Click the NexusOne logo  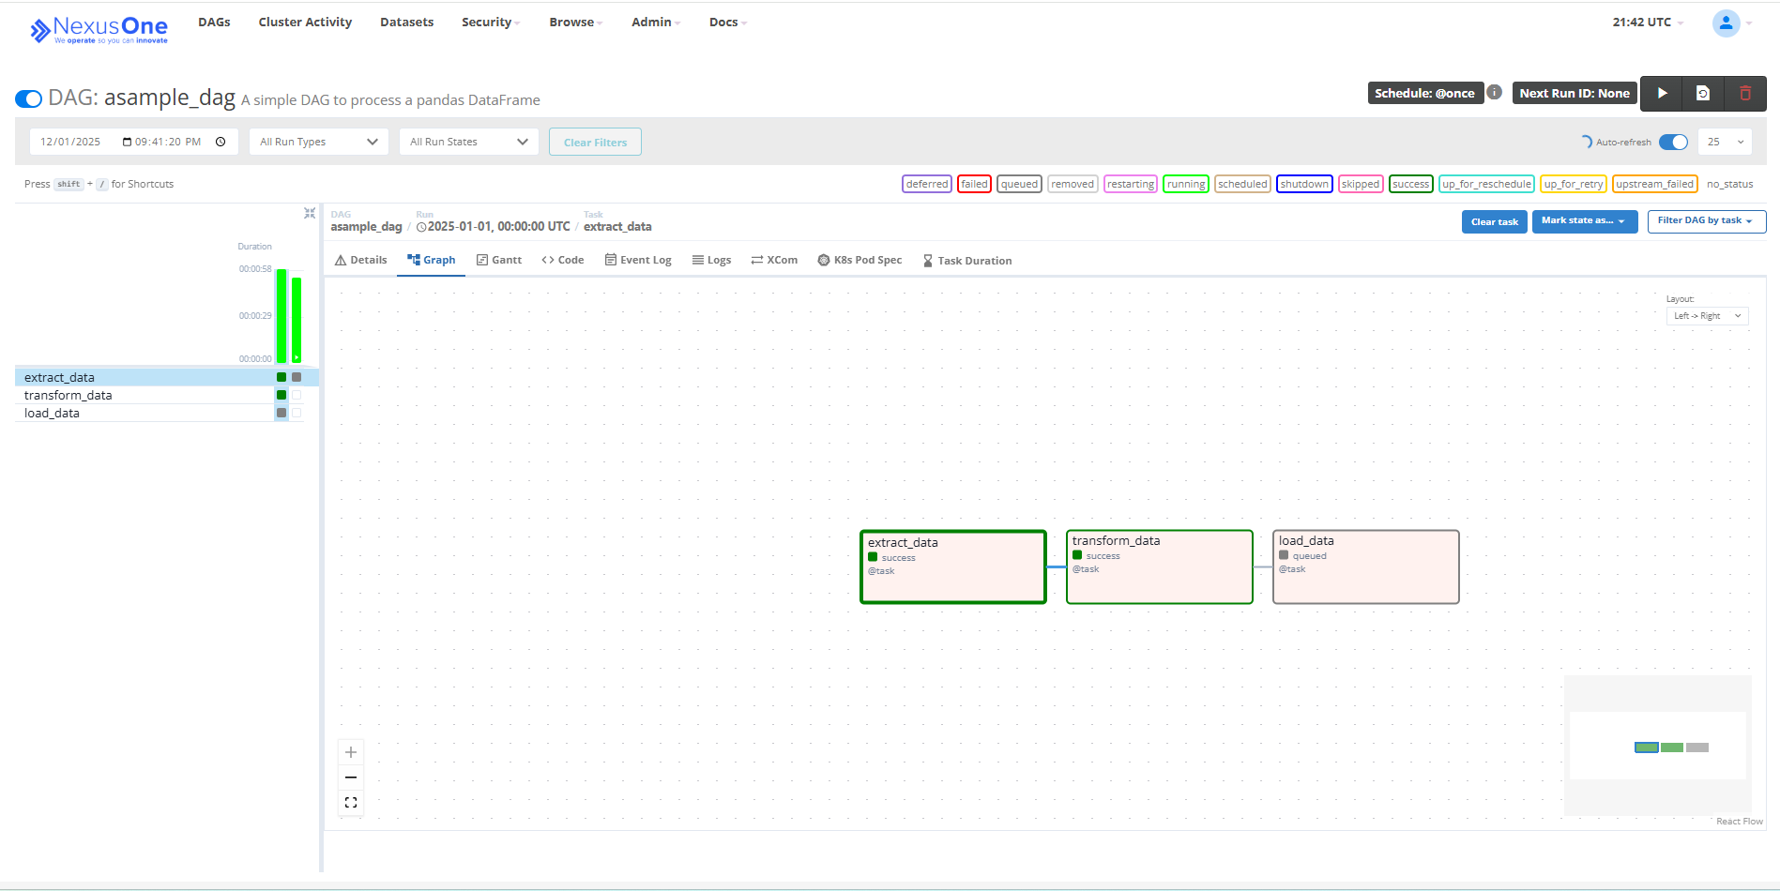click(x=99, y=30)
